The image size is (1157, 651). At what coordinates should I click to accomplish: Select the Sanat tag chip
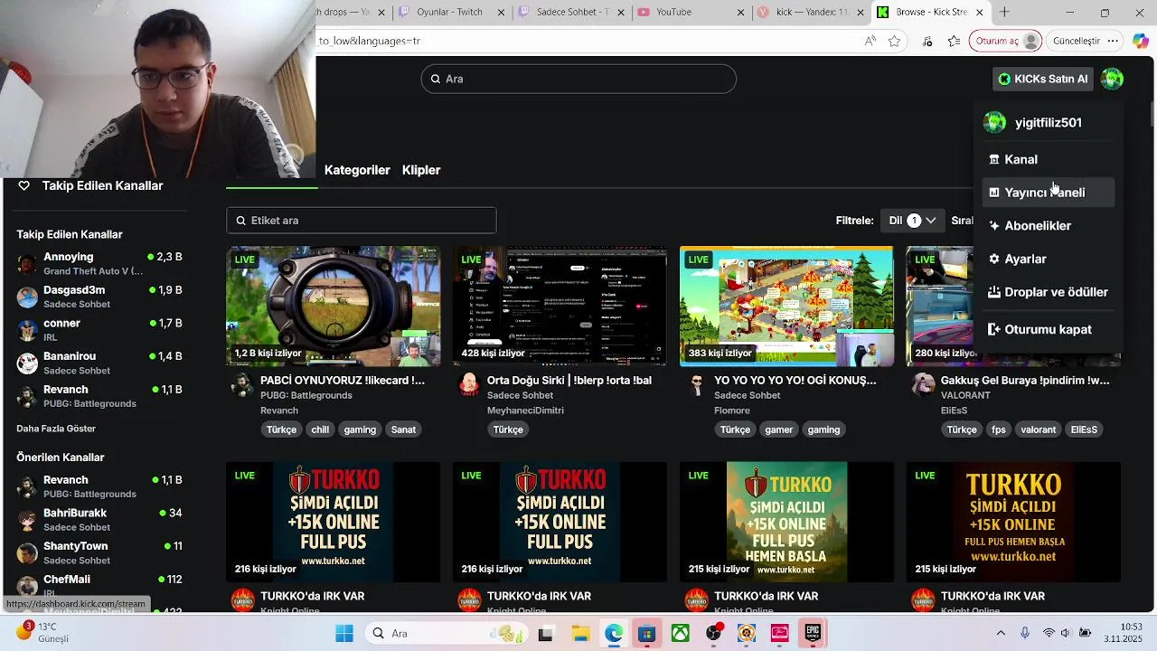(403, 429)
